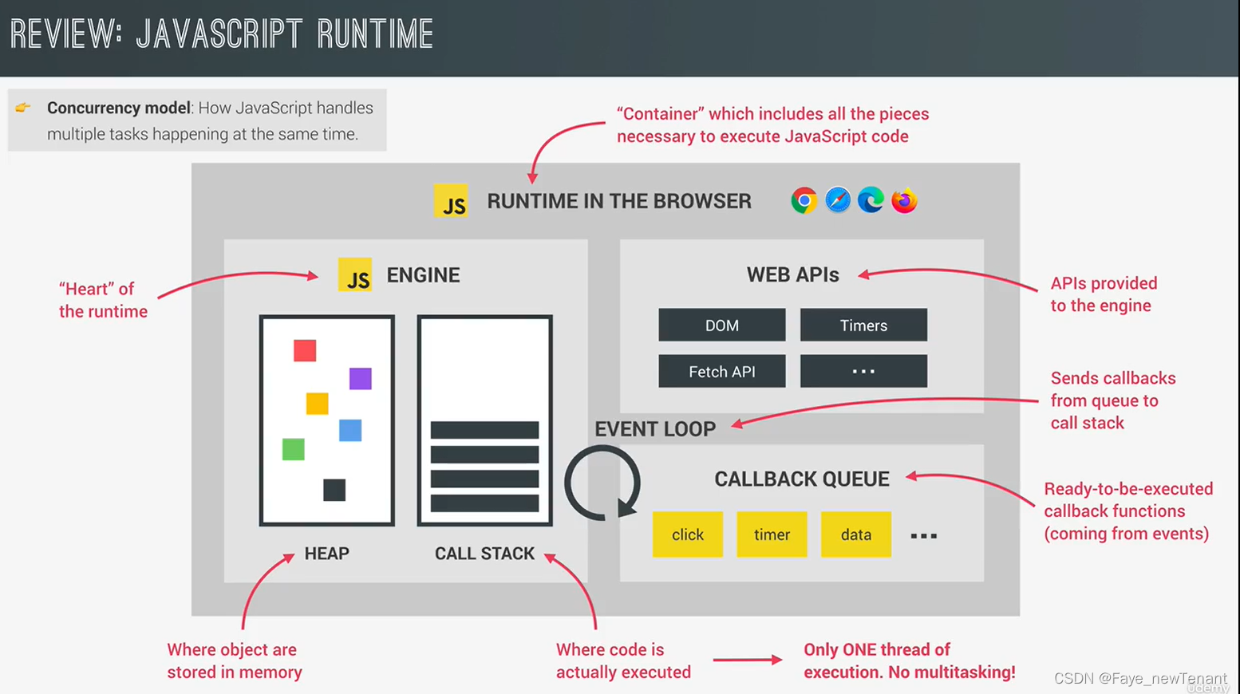Screen dimensions: 1240x694
Task: Click the Firefox browser icon
Action: coord(904,200)
